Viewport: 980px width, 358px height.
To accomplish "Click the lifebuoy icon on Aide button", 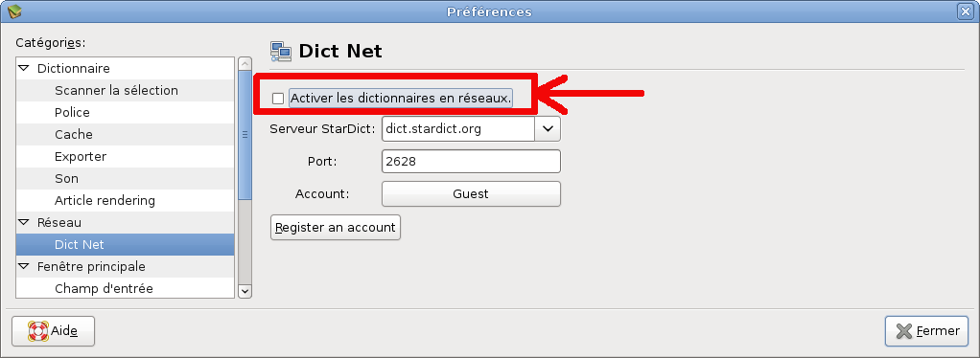I will 38,331.
